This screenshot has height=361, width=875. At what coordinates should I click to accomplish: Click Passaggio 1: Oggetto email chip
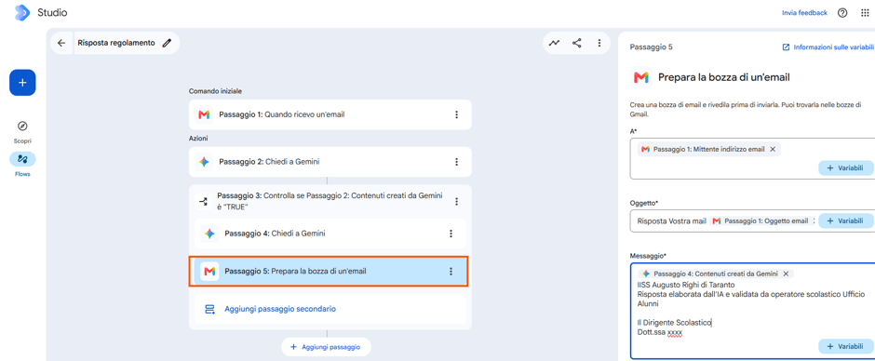click(x=761, y=221)
